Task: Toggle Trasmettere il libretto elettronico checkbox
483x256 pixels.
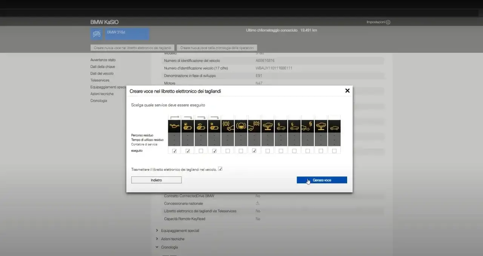Action: click(220, 169)
